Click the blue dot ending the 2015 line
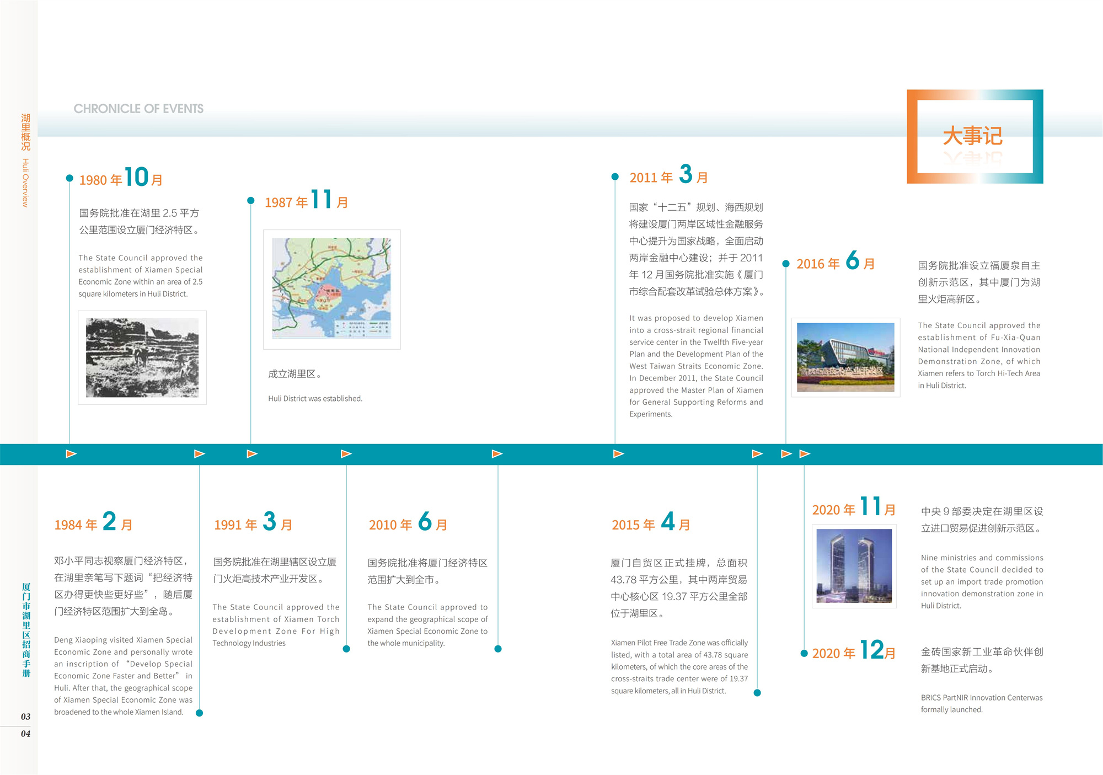Viewport: 1103px width, 775px height. pyautogui.click(x=757, y=693)
